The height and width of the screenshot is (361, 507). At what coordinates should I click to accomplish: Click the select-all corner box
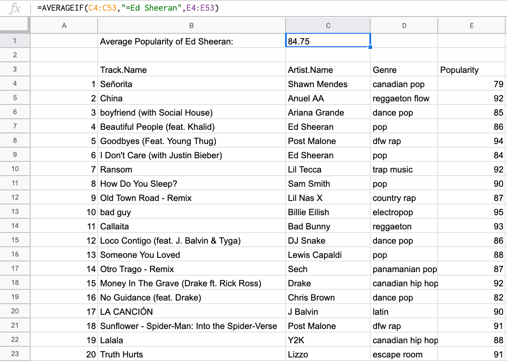pyautogui.click(x=15, y=25)
